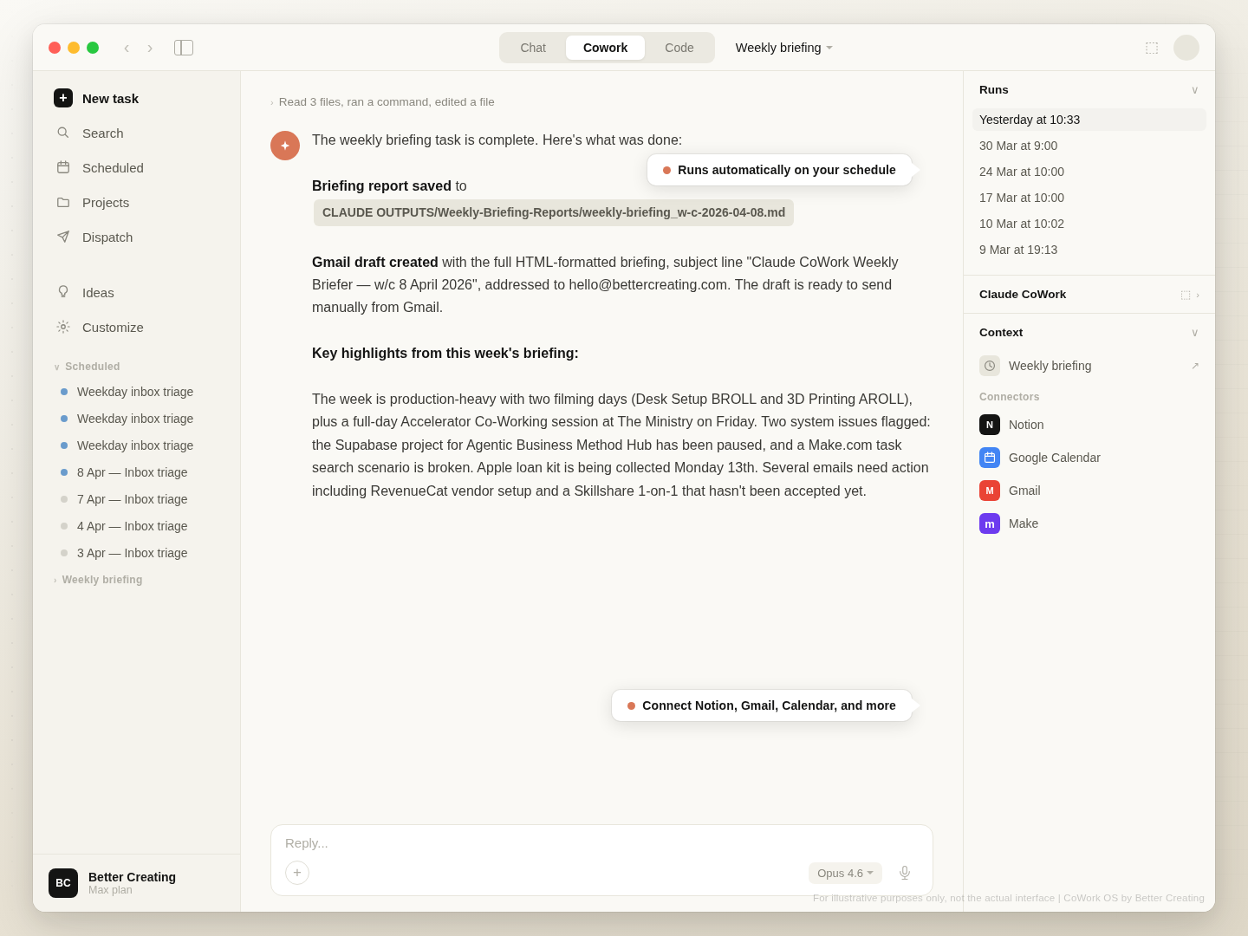
Task: Select run 9 Mar at 19:13
Action: [1089, 250]
